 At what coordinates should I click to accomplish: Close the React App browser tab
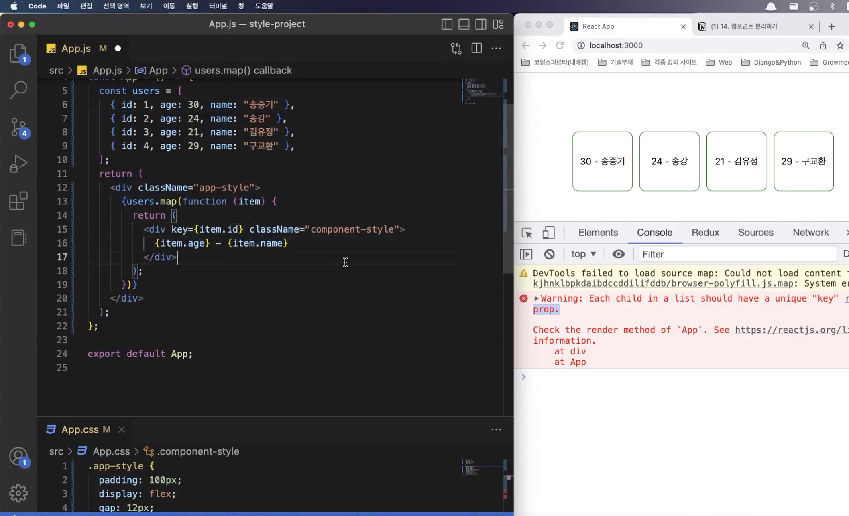[683, 26]
